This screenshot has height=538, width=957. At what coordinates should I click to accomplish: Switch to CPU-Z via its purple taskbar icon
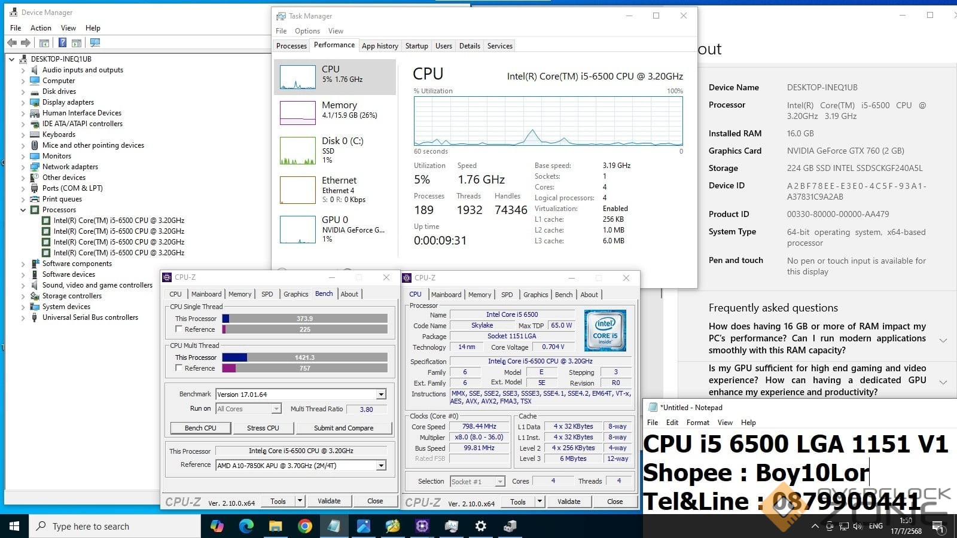(422, 526)
